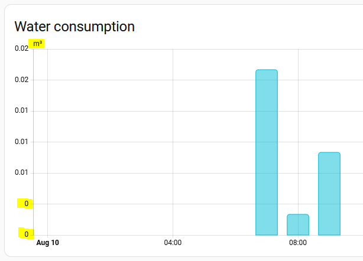Click the uppermost 0.01 y-axis label

(x=21, y=110)
